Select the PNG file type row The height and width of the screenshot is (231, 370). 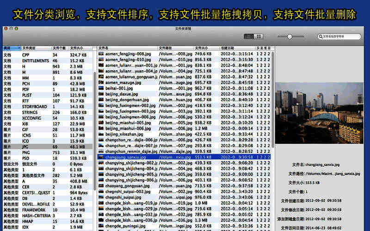point(46,152)
